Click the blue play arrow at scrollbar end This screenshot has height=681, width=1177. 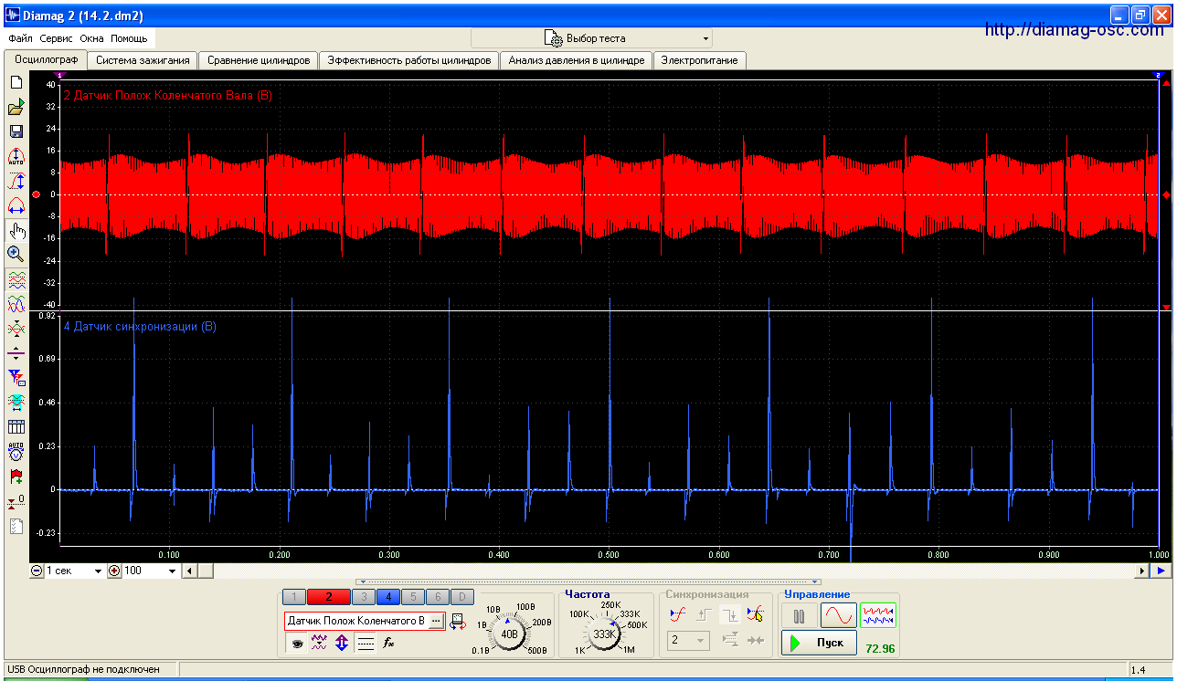coord(1161,571)
